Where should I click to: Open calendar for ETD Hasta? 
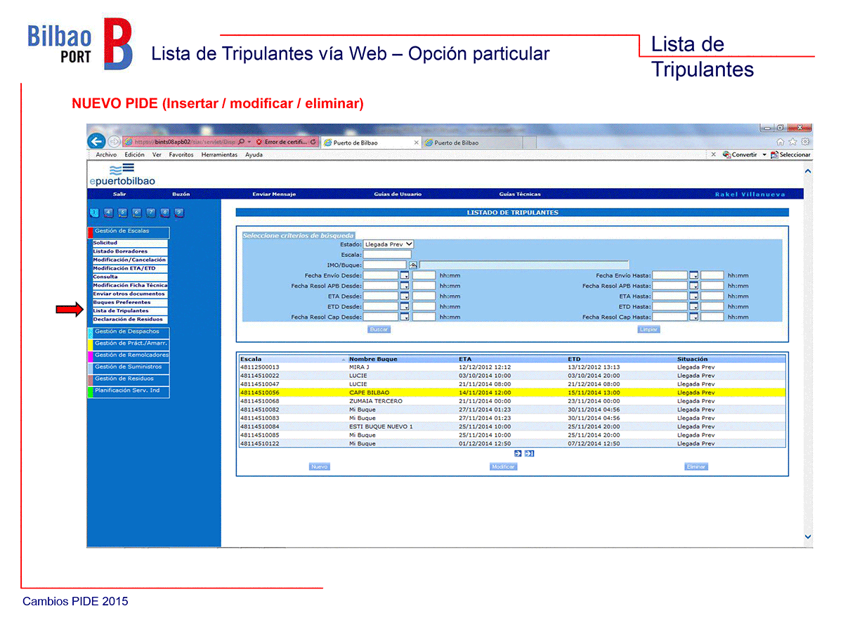693,307
